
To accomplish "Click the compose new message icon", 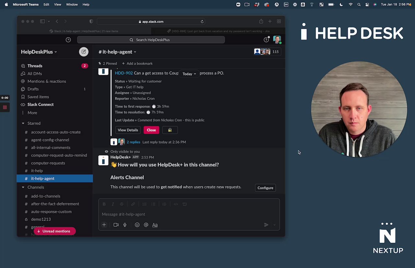I will pos(84,52).
